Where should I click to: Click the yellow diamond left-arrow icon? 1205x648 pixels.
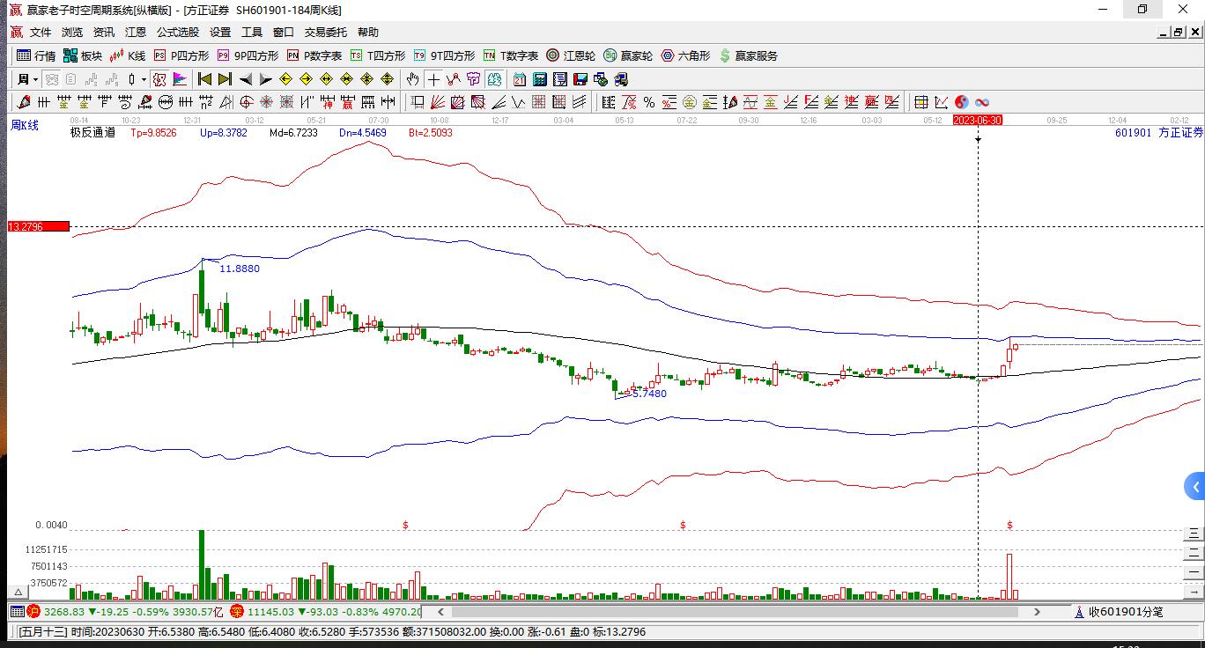(x=285, y=79)
